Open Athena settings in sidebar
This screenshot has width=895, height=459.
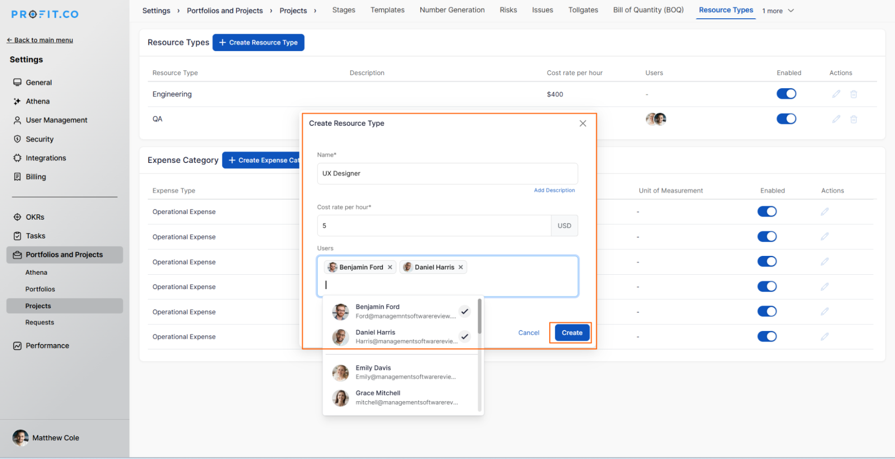pos(38,102)
